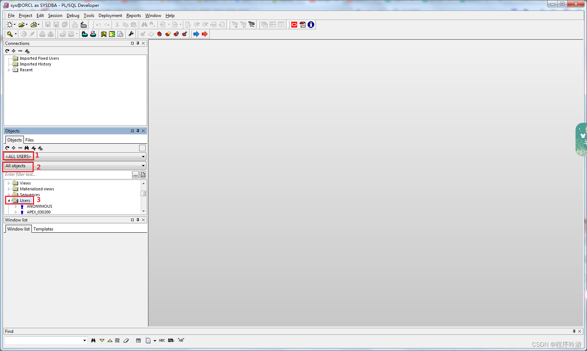This screenshot has height=351, width=587.
Task: Select the Imported History folder
Action: click(x=36, y=64)
